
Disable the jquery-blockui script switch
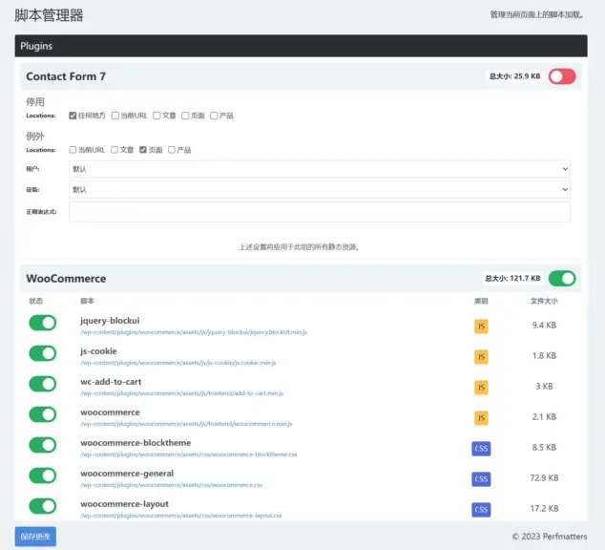point(42,323)
